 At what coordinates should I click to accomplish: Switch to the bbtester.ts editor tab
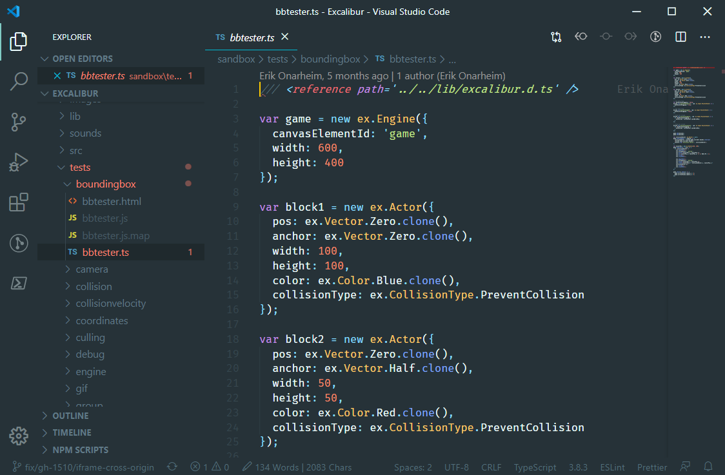pos(252,37)
